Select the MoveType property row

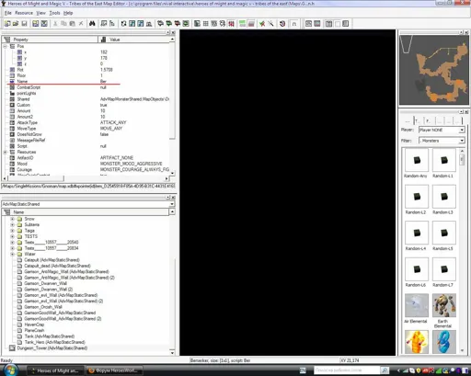pos(86,129)
